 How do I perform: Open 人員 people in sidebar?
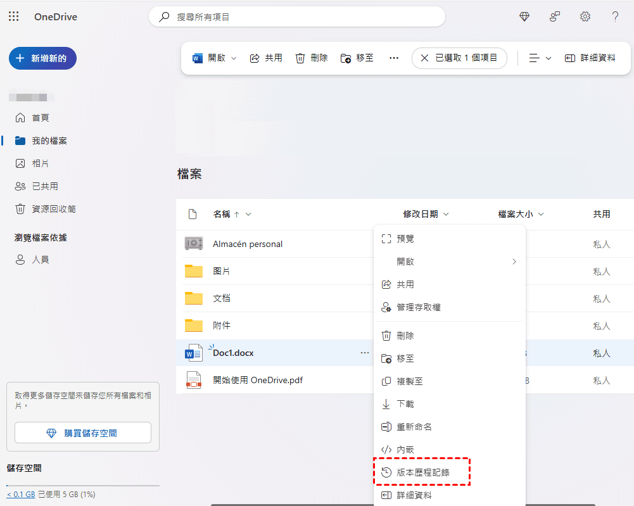point(32,260)
